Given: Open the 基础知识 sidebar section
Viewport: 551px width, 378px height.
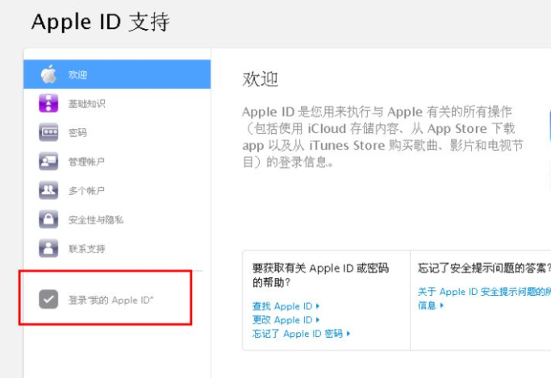Looking at the screenshot, I should [x=86, y=104].
